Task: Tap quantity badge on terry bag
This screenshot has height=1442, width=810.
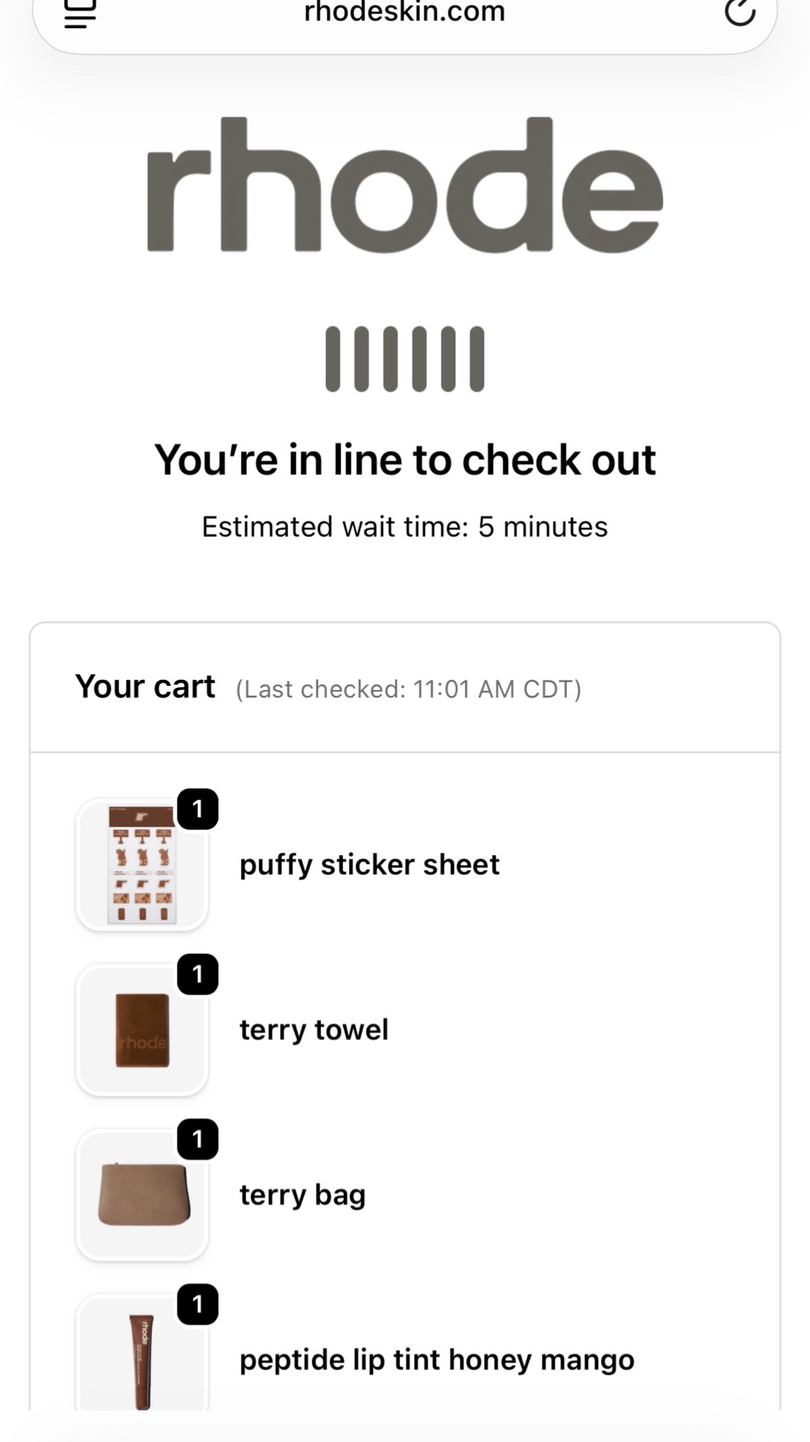Action: point(198,1139)
